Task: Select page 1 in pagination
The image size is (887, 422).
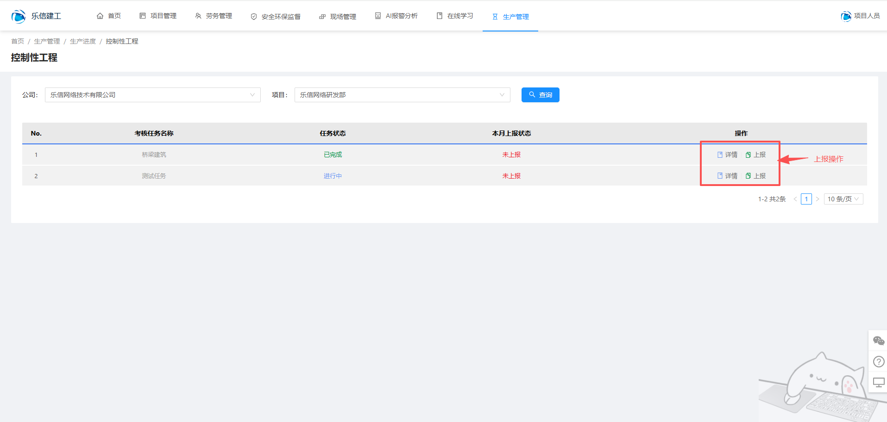Action: [806, 199]
